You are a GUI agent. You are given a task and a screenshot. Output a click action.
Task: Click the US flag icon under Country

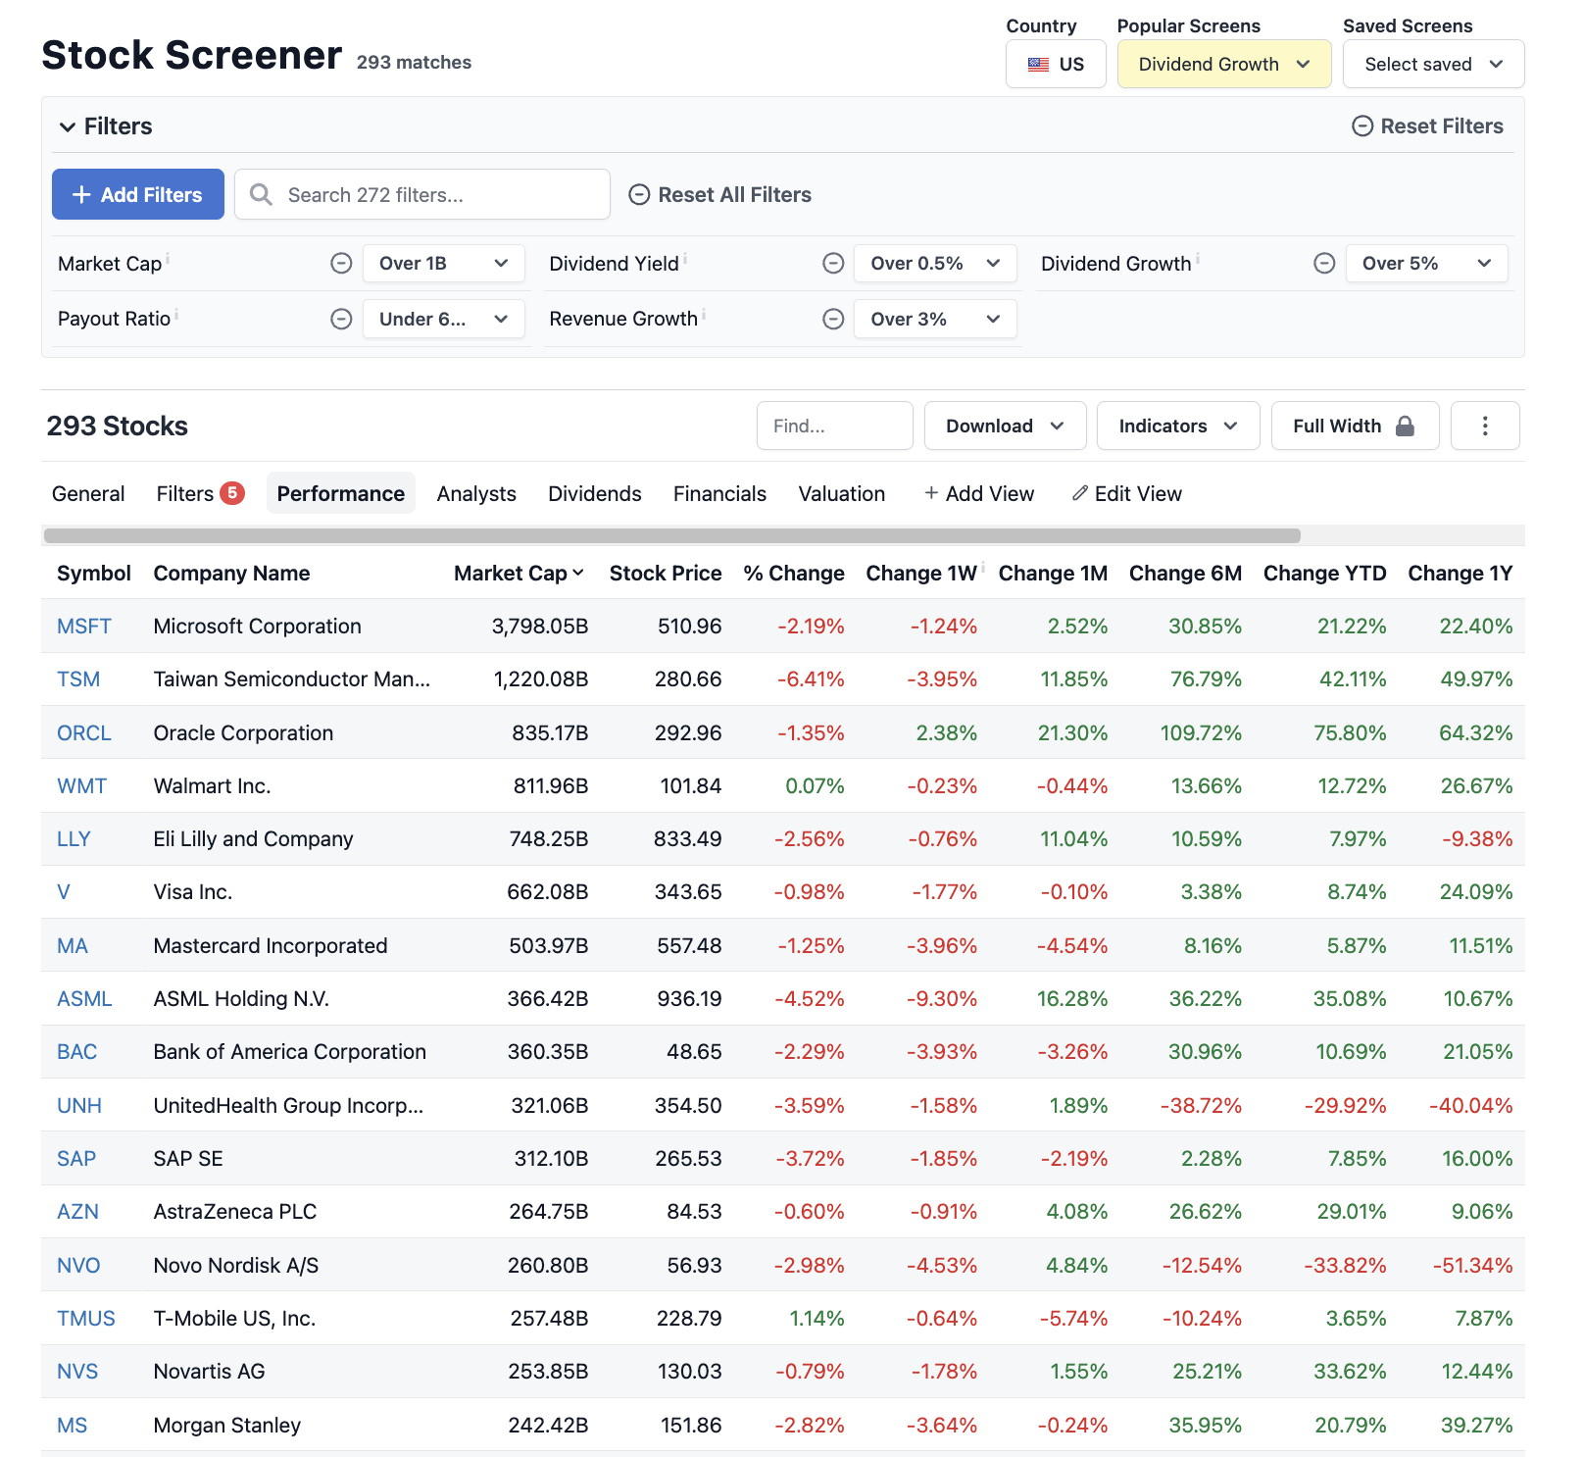(x=1038, y=64)
